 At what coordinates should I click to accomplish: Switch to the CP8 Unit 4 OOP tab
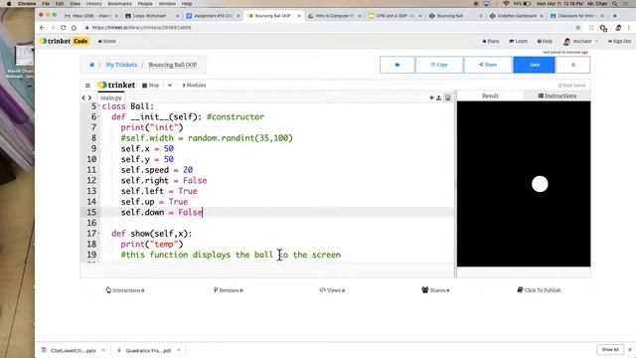click(395, 16)
